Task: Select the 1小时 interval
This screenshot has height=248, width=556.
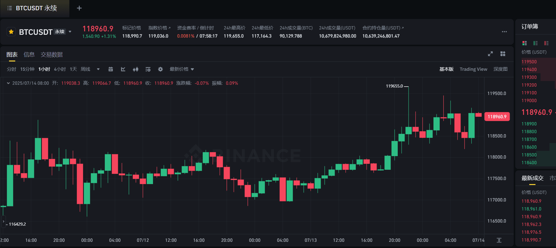Action: click(x=44, y=69)
